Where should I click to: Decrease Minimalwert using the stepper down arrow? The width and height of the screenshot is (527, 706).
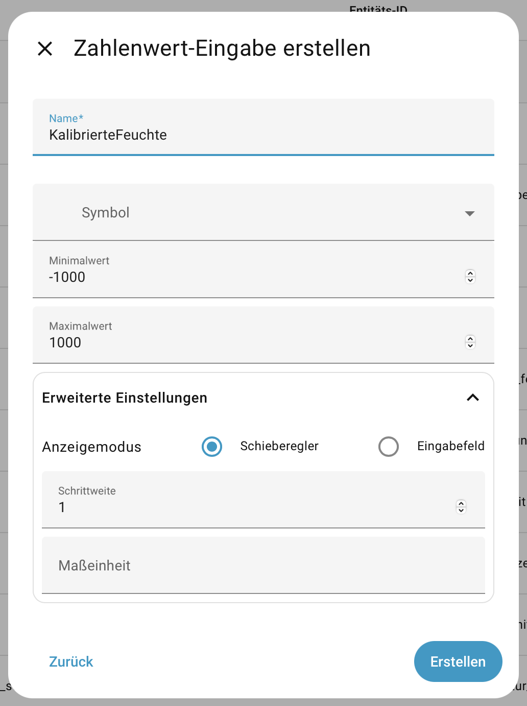470,280
